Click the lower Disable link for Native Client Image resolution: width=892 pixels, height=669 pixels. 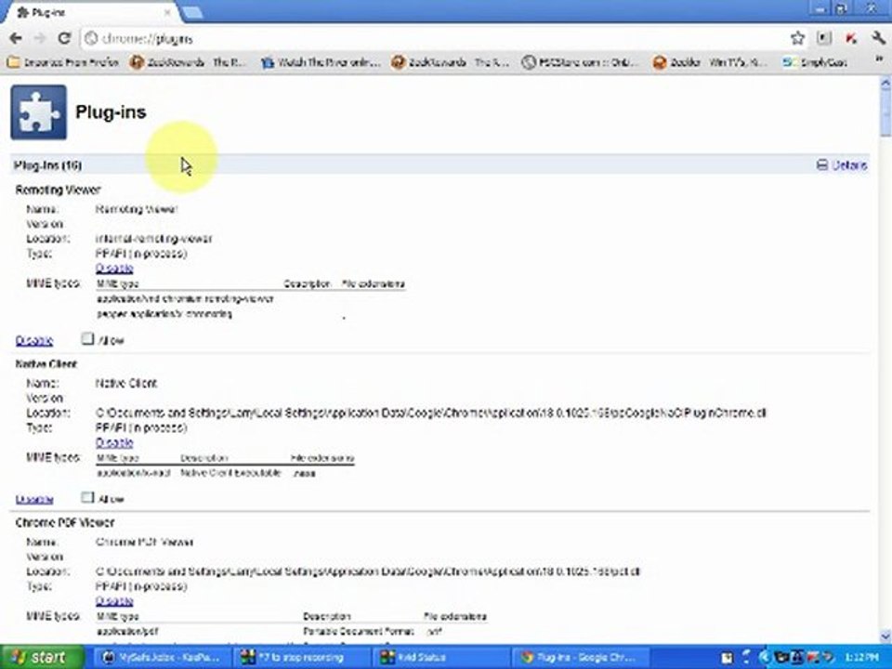coord(34,499)
